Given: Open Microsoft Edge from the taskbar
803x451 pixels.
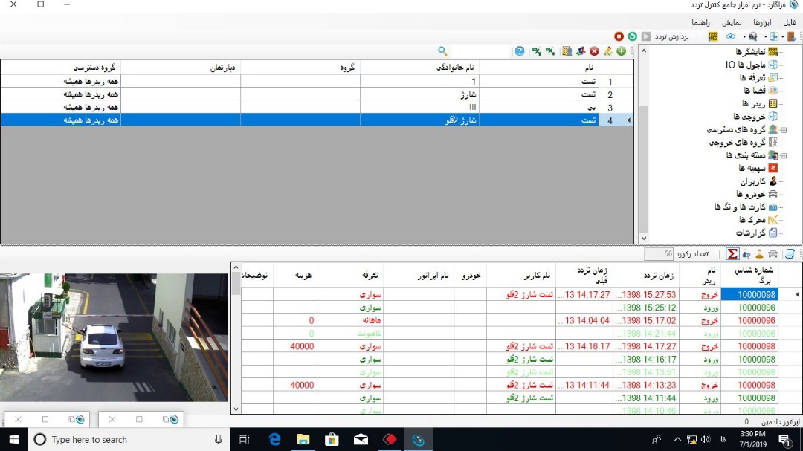Looking at the screenshot, I should [x=274, y=439].
